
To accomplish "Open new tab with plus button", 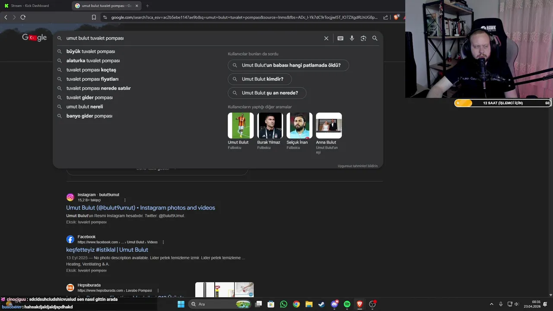I will 147,6.
